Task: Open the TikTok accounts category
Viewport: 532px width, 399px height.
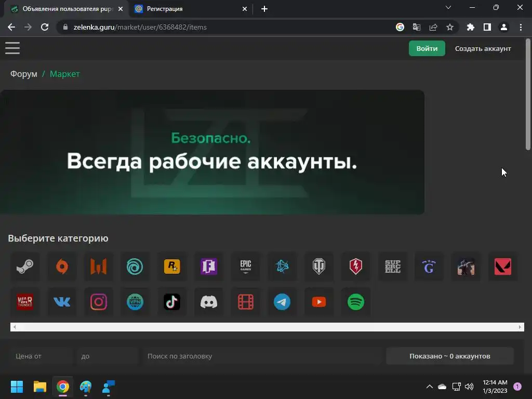Action: [172, 302]
